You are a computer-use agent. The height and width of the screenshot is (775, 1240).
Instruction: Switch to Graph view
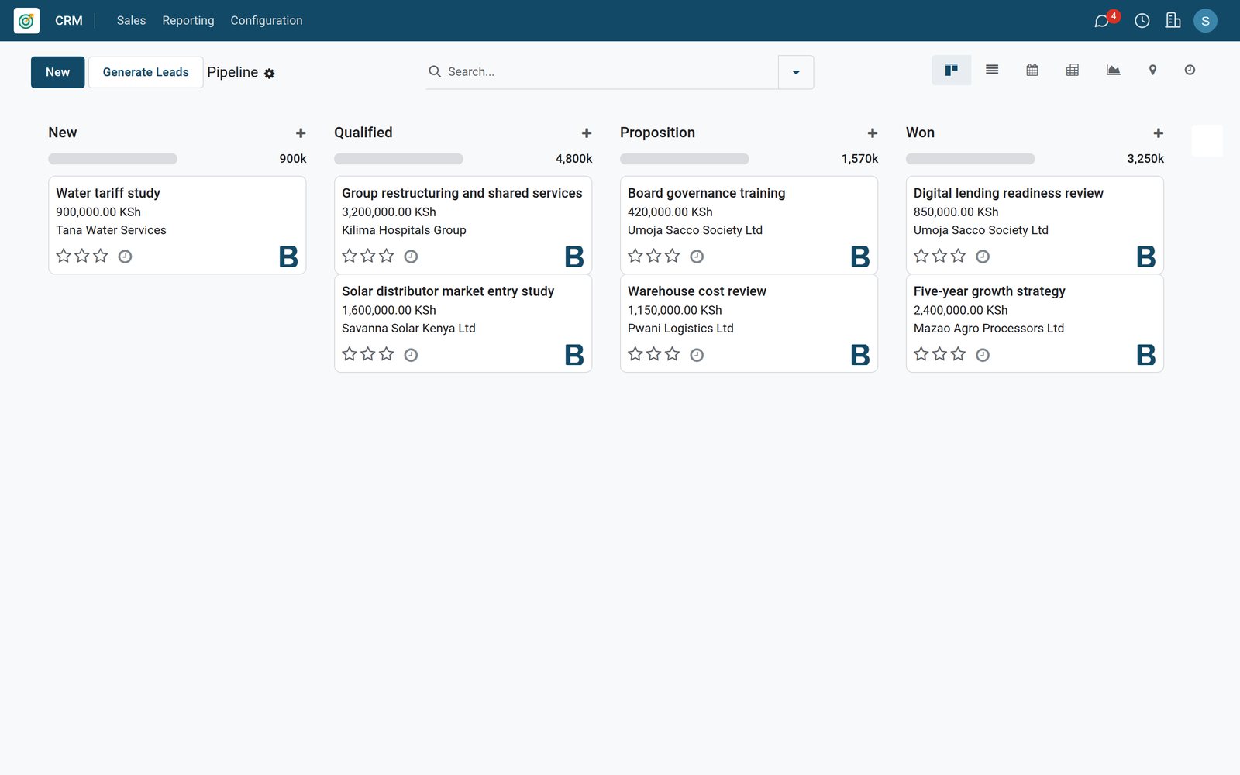1113,71
